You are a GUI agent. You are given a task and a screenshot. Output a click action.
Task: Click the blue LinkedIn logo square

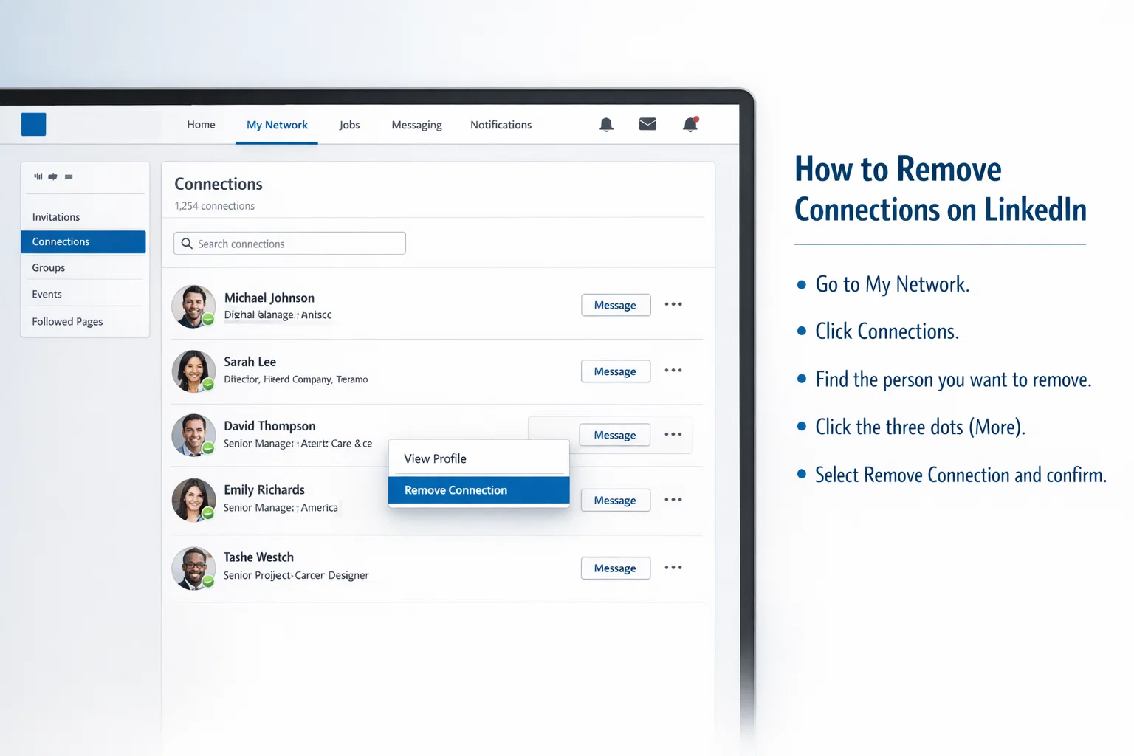pyautogui.click(x=33, y=124)
